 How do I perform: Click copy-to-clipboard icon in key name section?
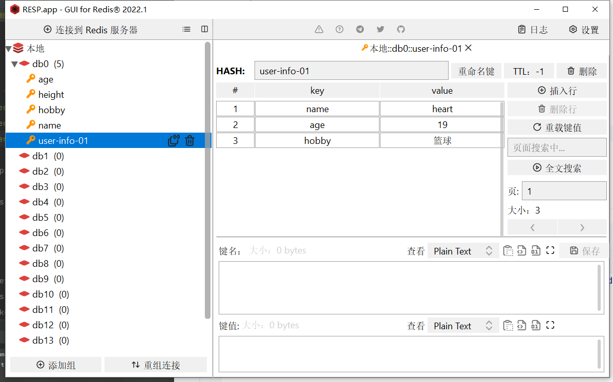point(508,250)
